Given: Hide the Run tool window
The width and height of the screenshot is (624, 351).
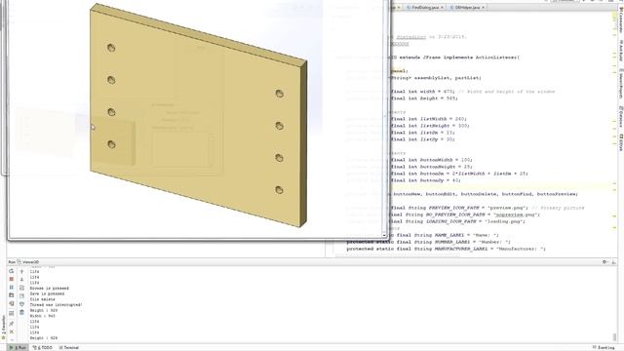Looking at the screenshot, I should pyautogui.click(x=613, y=262).
